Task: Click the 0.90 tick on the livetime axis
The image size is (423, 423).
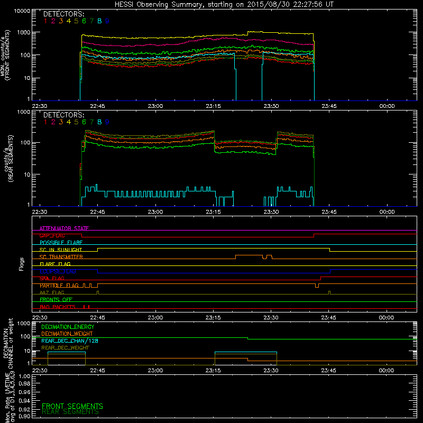Action: (x=25, y=416)
